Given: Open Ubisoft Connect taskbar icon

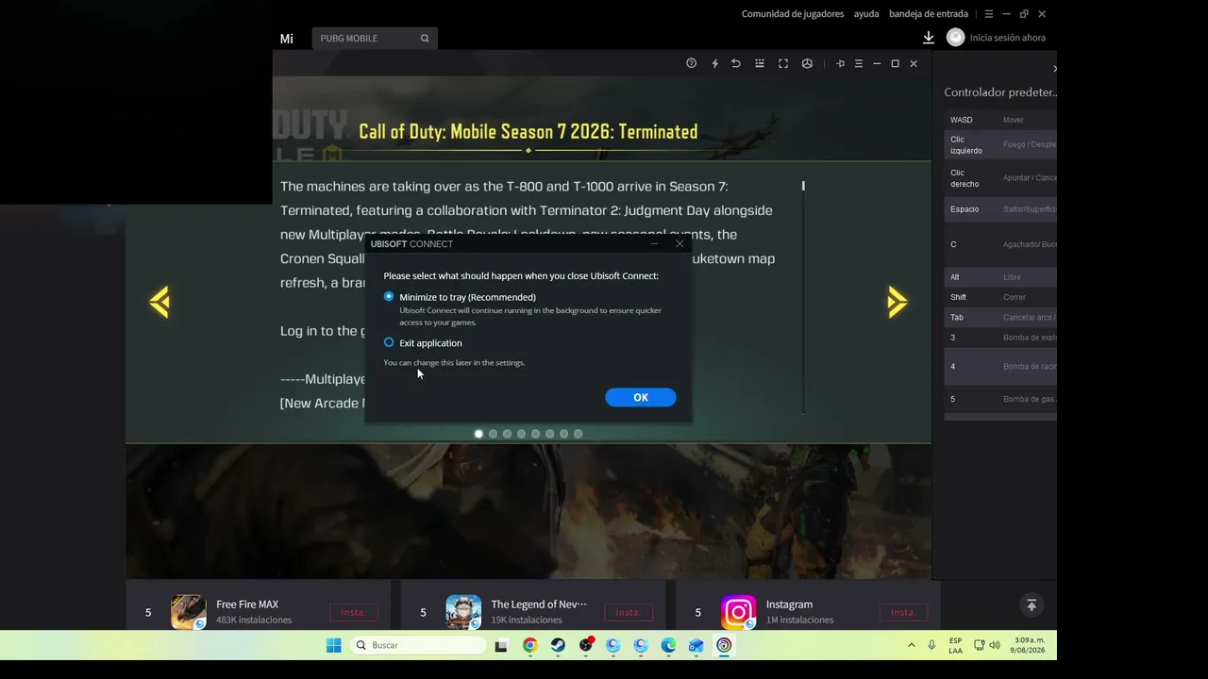Looking at the screenshot, I should coord(724,645).
